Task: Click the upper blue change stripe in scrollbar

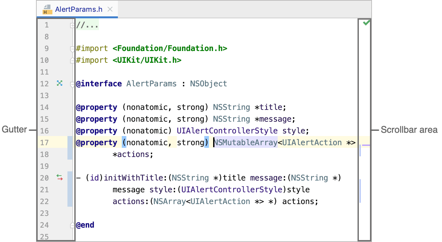Action: 360,150
